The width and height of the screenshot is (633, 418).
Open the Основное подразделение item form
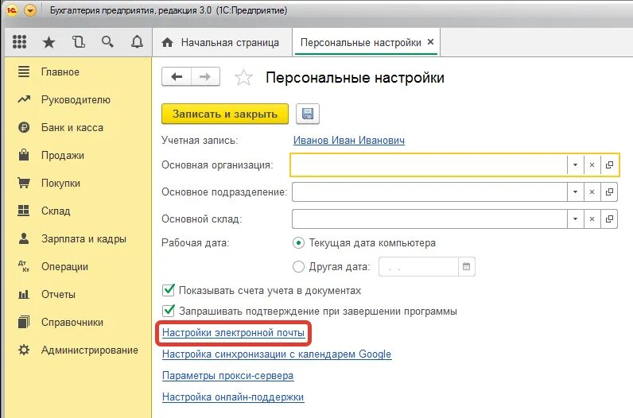click(609, 192)
